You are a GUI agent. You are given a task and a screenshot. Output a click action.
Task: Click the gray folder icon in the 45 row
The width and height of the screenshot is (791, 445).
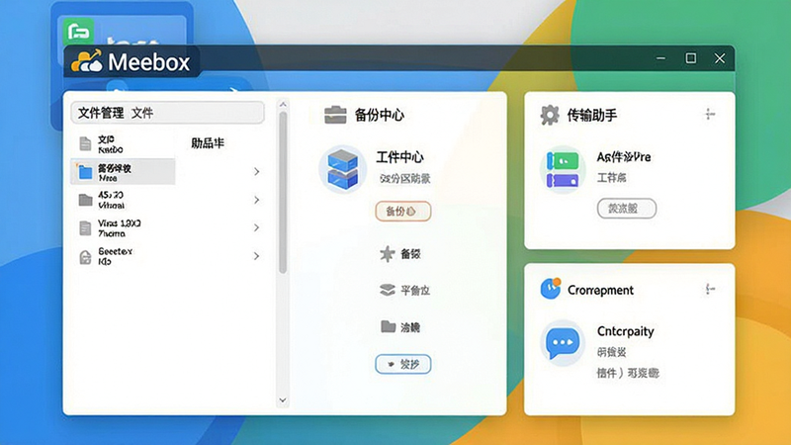(85, 200)
